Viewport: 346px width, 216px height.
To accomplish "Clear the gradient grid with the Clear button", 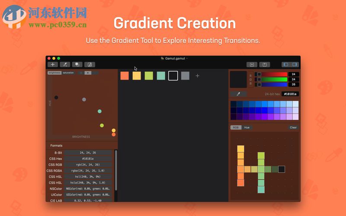I will pos(293,127).
